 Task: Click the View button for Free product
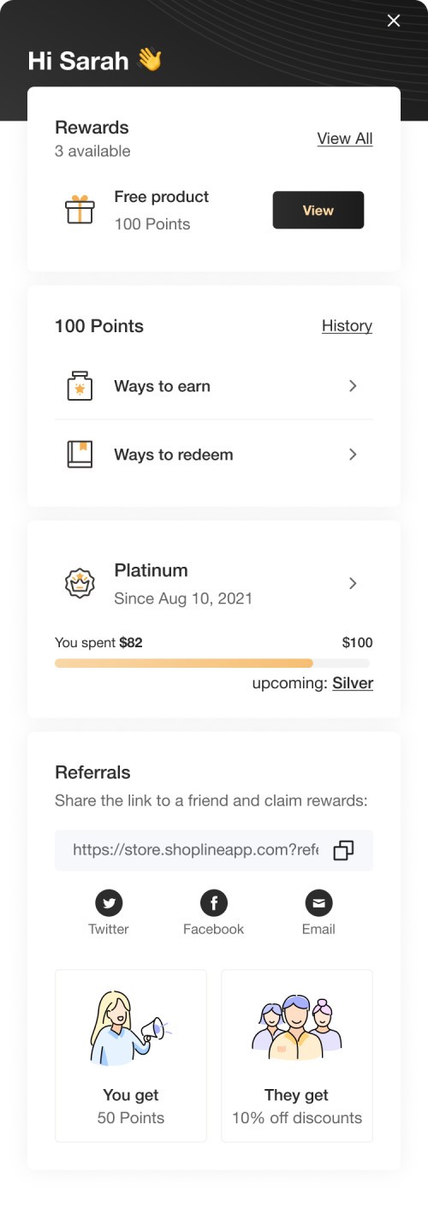(x=318, y=210)
